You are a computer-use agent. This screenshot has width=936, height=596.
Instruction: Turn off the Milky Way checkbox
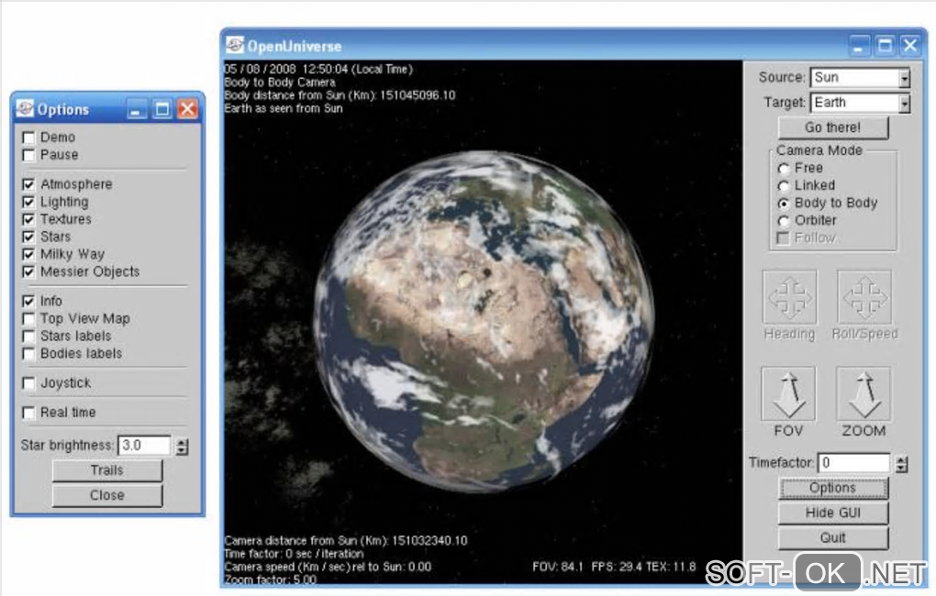click(x=28, y=255)
